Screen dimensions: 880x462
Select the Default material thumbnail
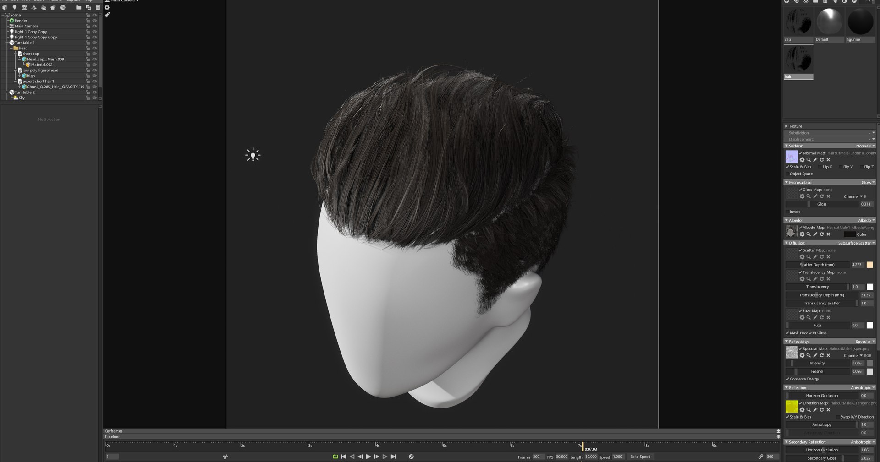click(829, 25)
